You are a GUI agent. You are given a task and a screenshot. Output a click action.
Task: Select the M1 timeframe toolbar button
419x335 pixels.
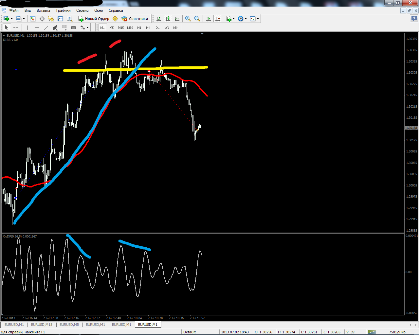(102, 27)
